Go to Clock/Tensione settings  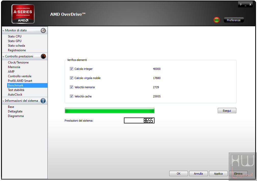(18, 62)
